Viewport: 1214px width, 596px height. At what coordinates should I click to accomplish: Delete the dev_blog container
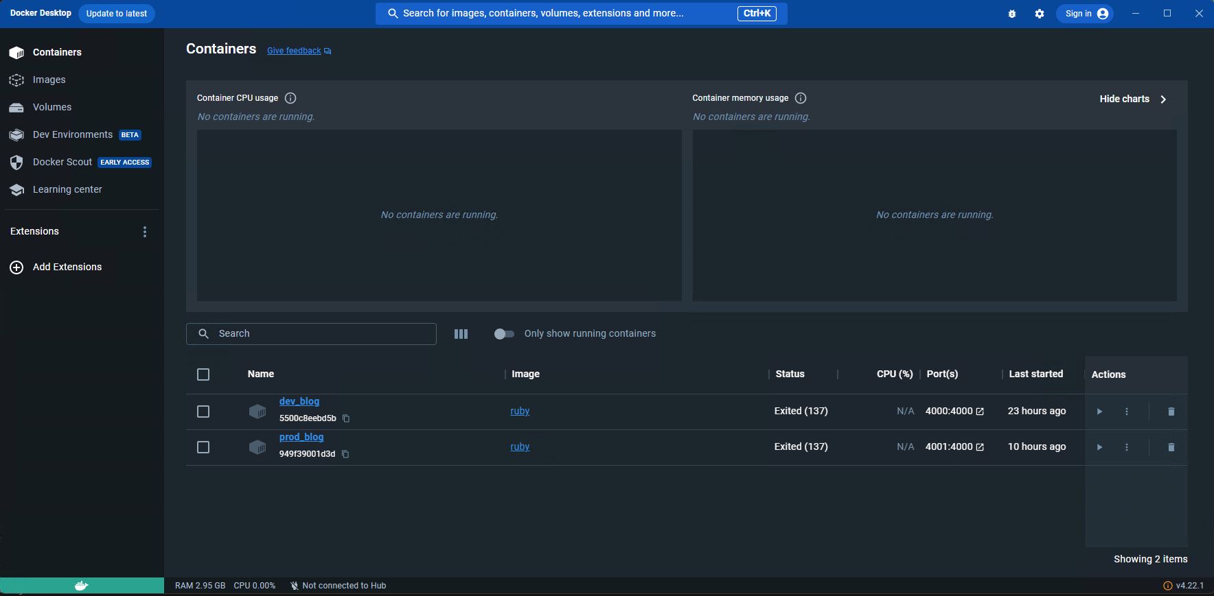click(x=1171, y=412)
